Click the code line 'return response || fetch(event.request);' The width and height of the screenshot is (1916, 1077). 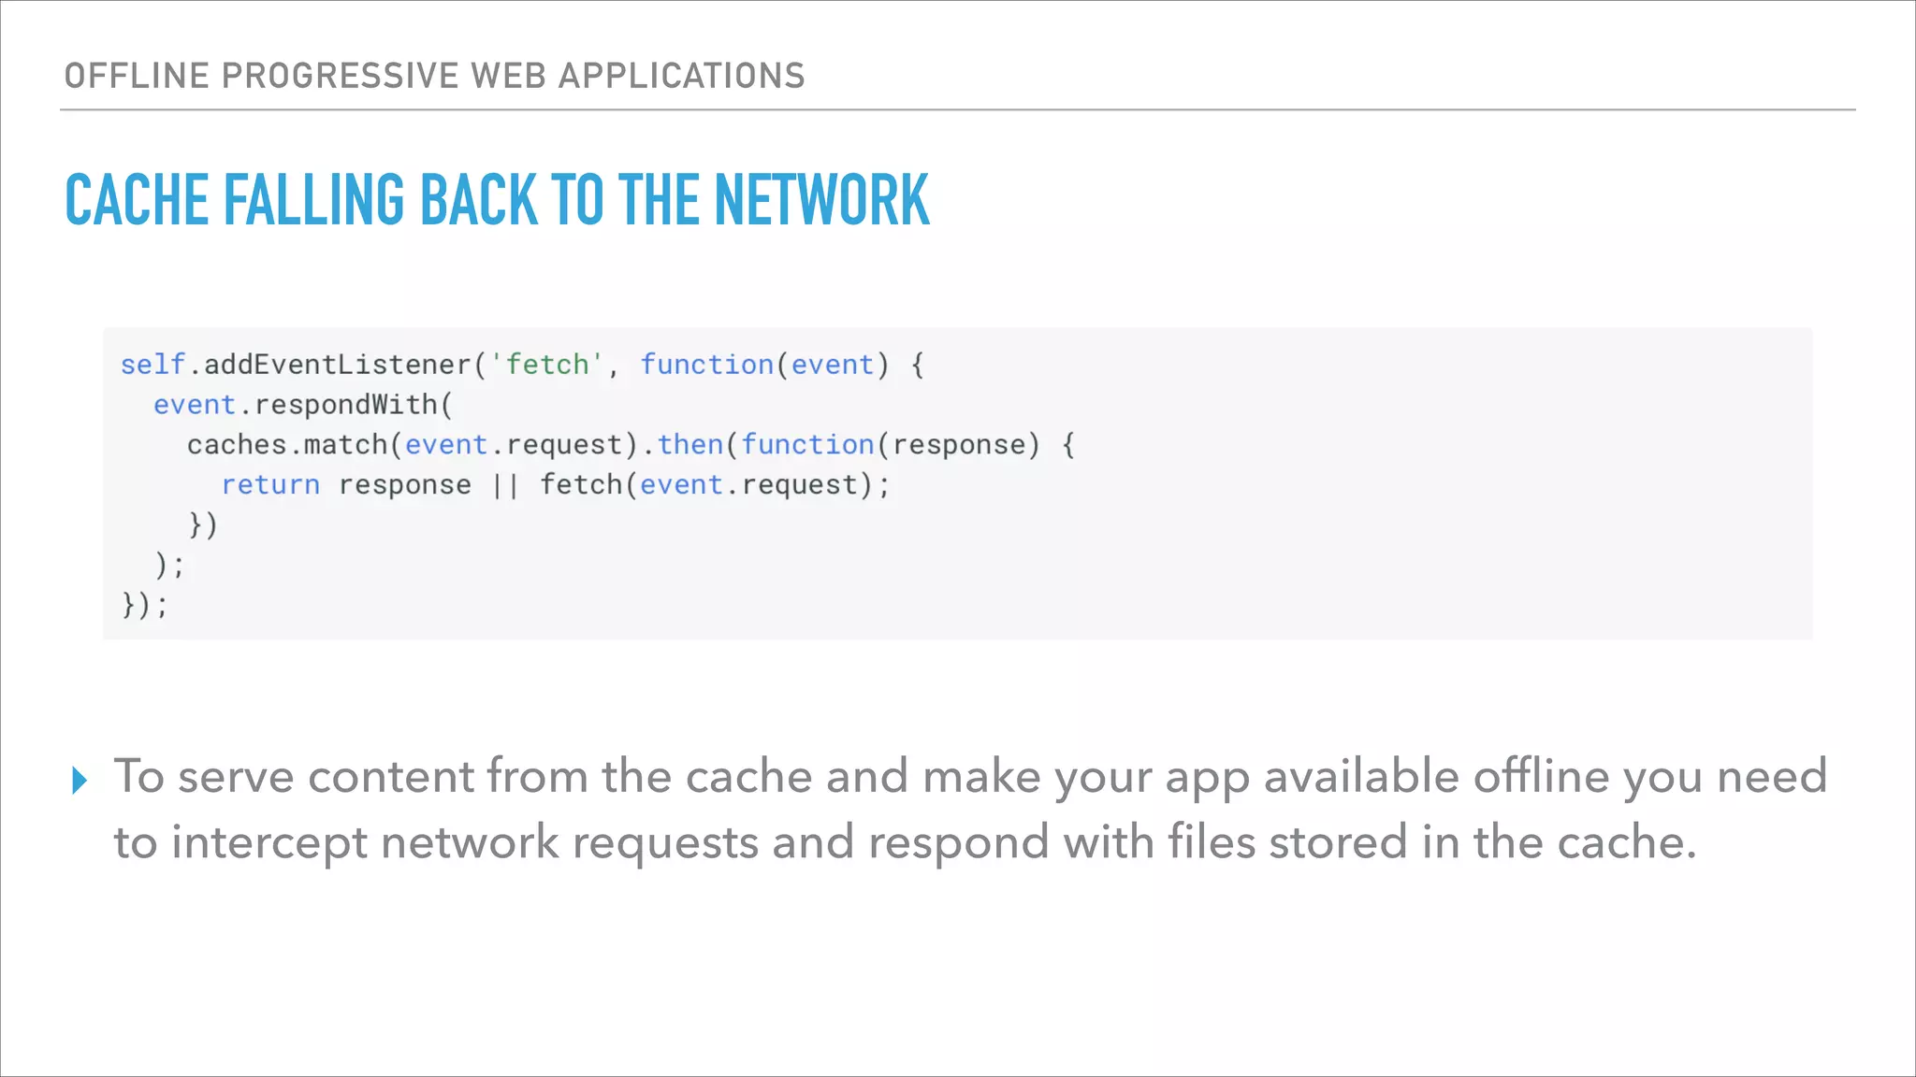[x=556, y=484]
